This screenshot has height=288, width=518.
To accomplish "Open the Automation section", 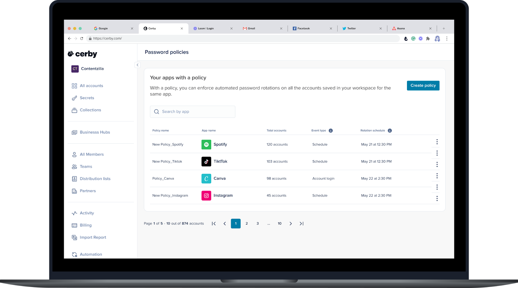I will [x=87, y=254].
